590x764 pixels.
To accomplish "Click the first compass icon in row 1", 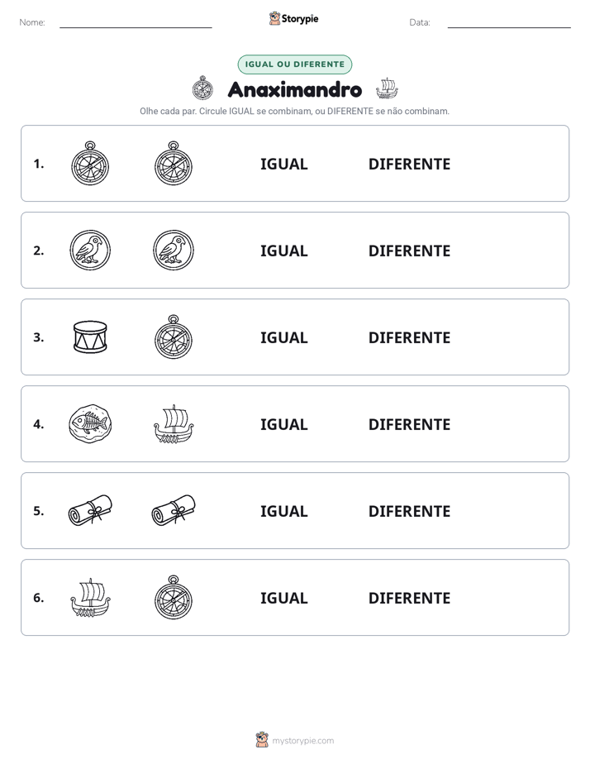I will pos(90,163).
